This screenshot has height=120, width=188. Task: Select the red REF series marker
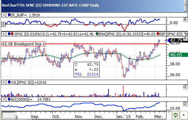tap(158, 34)
